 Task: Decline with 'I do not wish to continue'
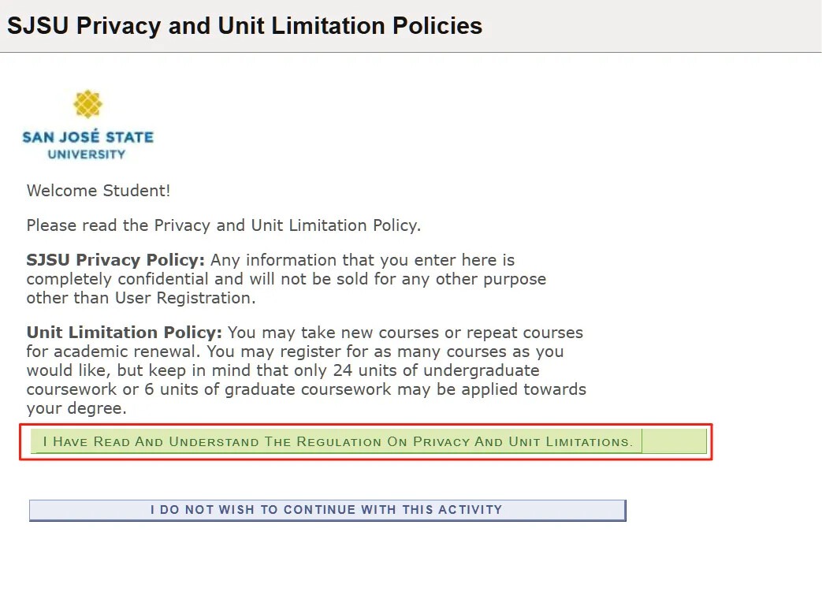click(x=327, y=510)
